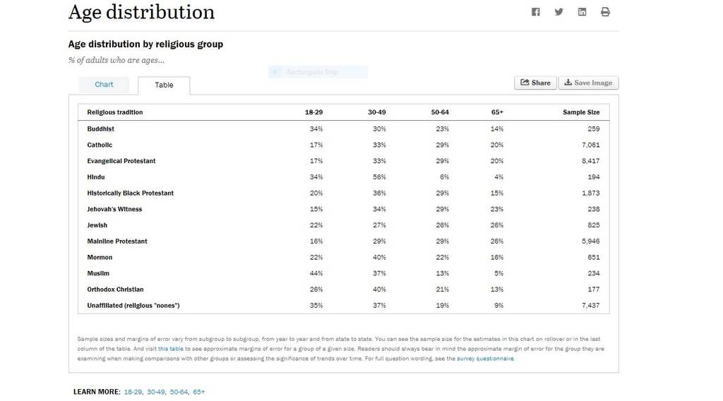723x401 pixels.
Task: Click the Religious tradition column header
Action: [115, 112]
